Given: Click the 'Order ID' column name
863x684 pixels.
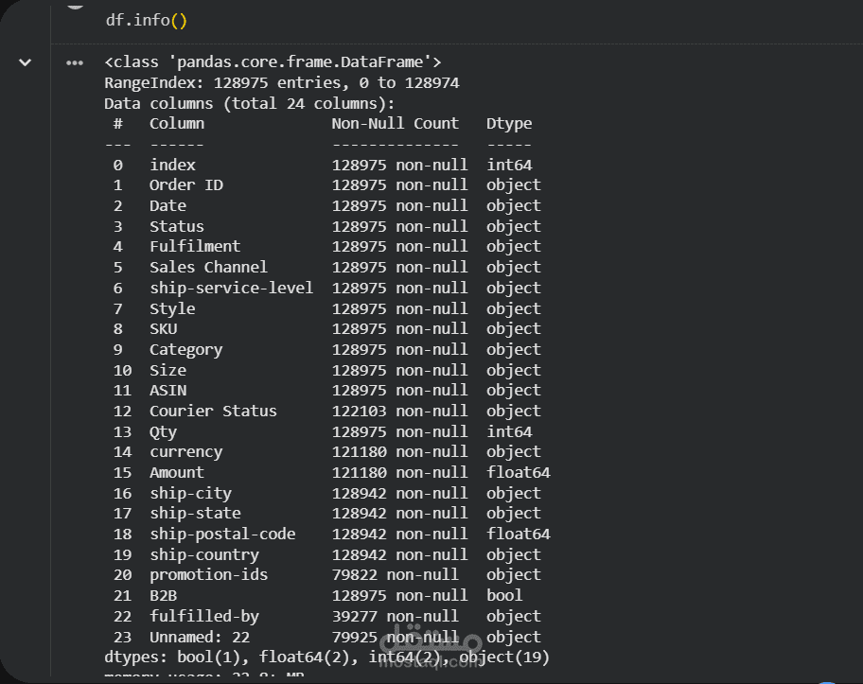Looking at the screenshot, I should coord(185,185).
